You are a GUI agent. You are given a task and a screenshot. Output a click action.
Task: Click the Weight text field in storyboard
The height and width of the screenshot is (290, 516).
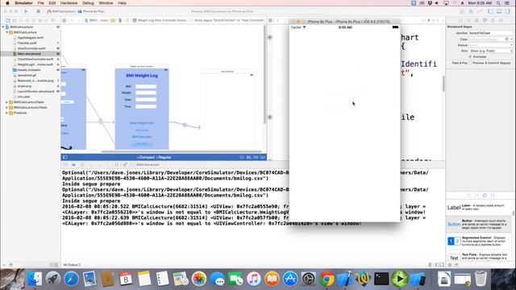pyautogui.click(x=146, y=93)
